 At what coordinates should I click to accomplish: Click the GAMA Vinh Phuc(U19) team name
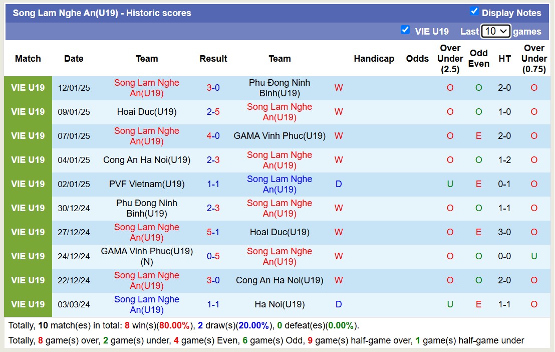[x=280, y=136]
